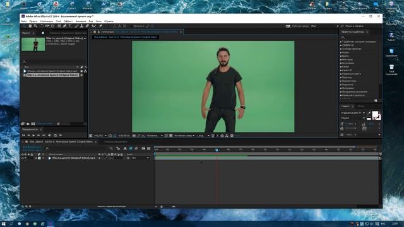The width and height of the screenshot is (404, 227).
Task: Toggle video visibility of layer 1
Action: tap(23, 158)
